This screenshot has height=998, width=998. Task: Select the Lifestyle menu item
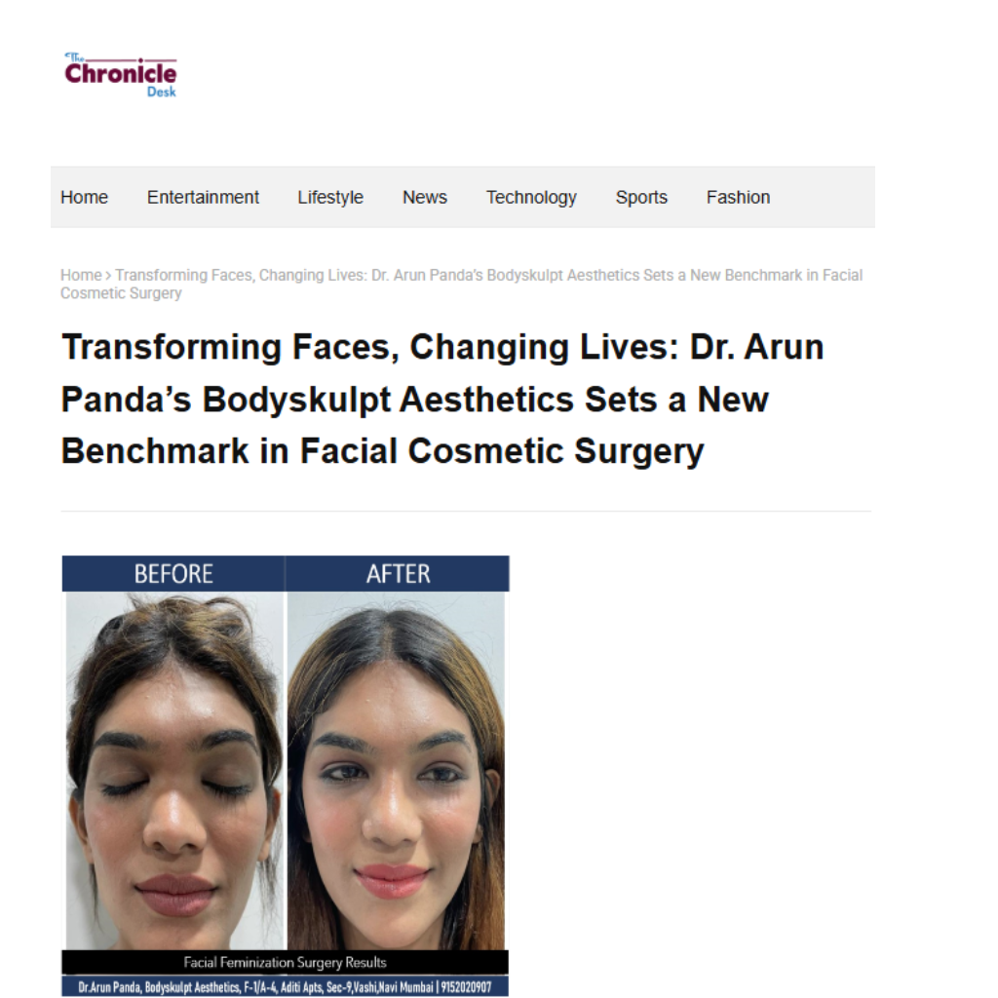pos(330,197)
